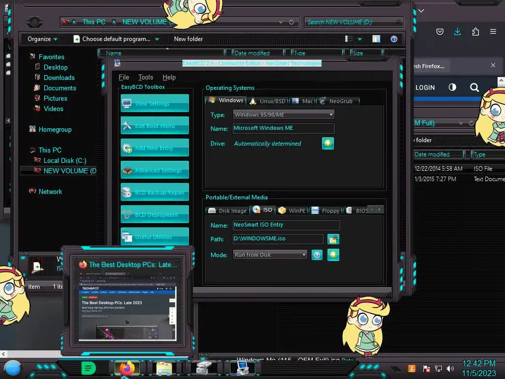
Task: Click the webpage search magnifier icon
Action: pos(474,87)
